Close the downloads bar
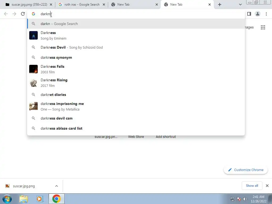 tap(267, 186)
